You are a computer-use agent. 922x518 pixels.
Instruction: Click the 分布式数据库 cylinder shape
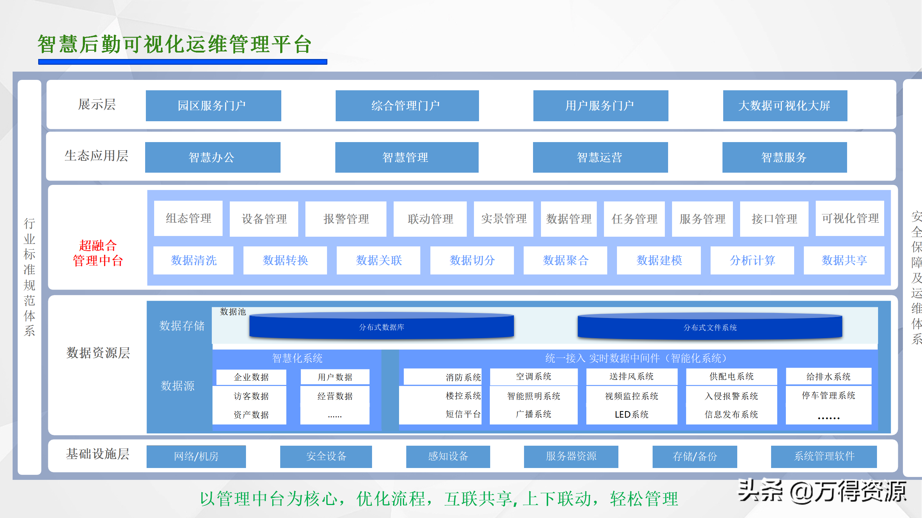tap(381, 327)
